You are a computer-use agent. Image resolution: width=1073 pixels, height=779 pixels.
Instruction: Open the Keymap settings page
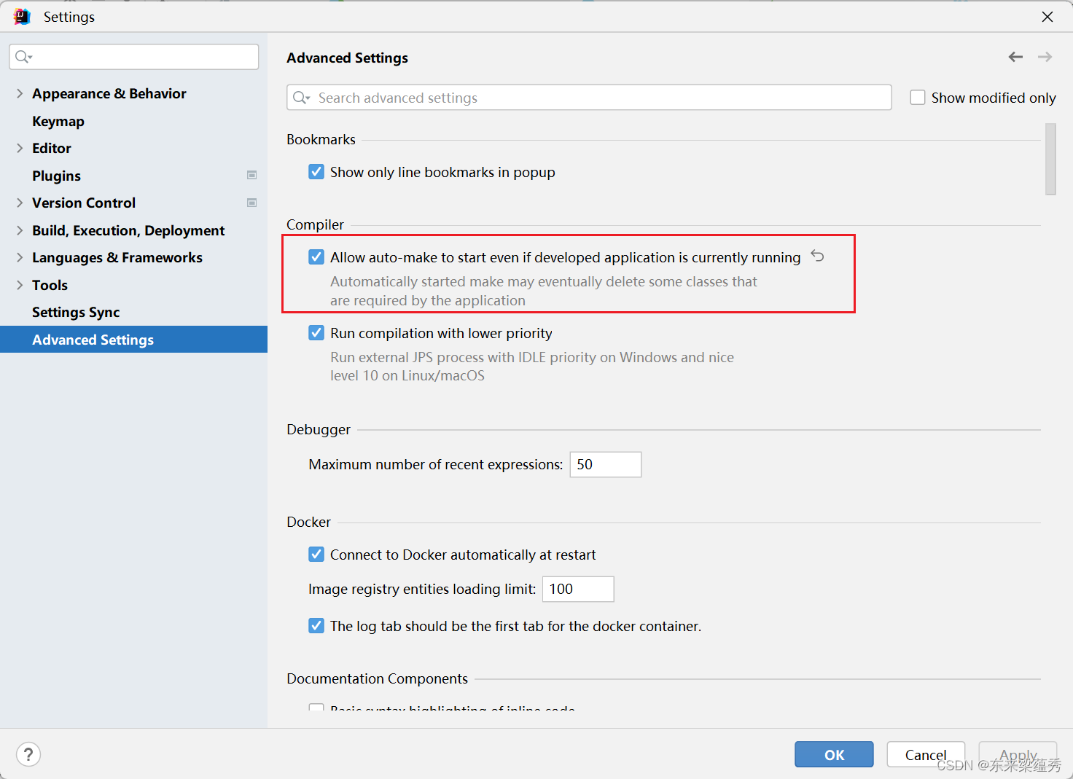[x=58, y=121]
